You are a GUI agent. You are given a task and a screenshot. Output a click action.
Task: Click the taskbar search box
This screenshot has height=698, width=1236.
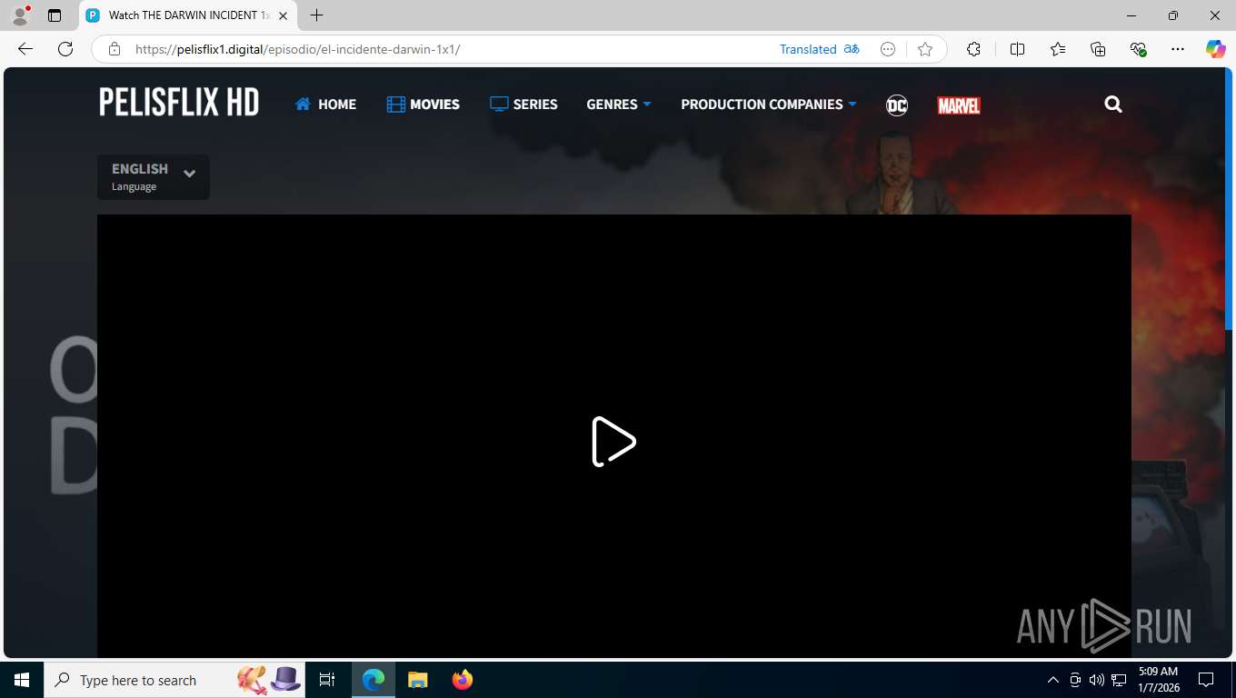tap(175, 680)
